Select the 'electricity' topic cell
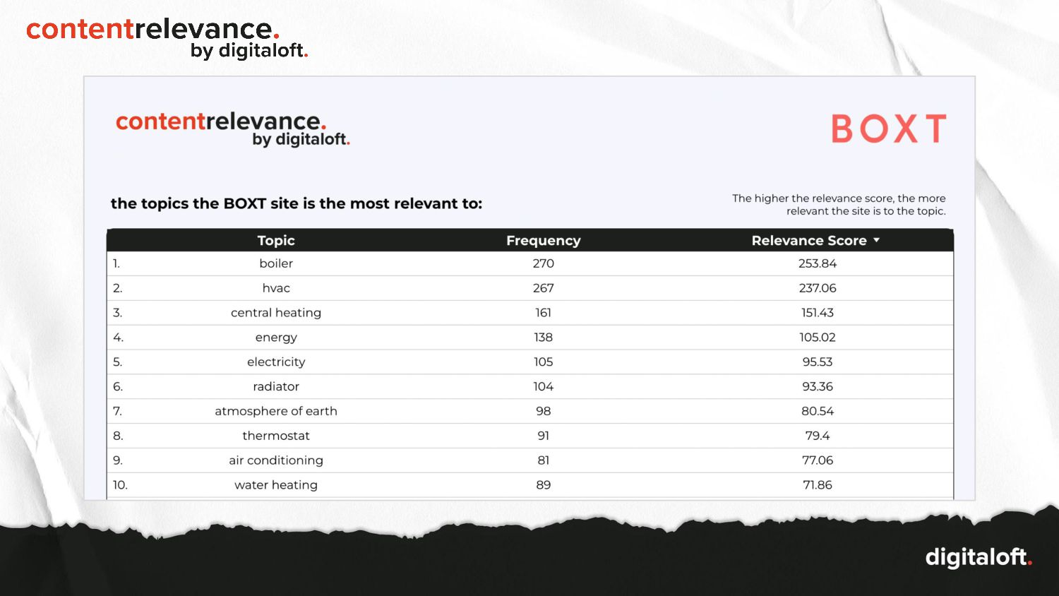 (x=276, y=362)
